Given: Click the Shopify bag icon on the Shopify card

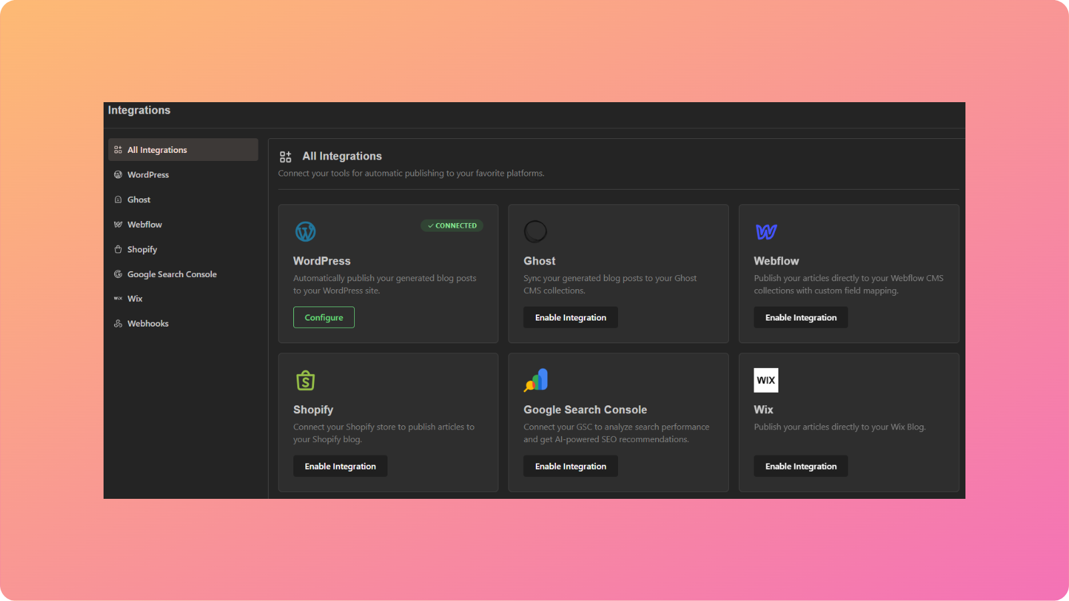Looking at the screenshot, I should (x=305, y=380).
